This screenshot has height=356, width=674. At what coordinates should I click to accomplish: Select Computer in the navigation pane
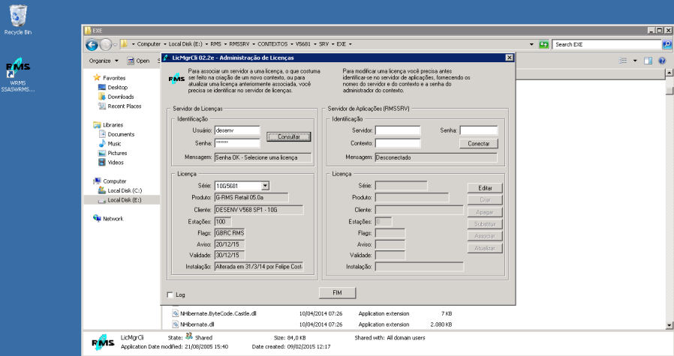click(x=114, y=181)
